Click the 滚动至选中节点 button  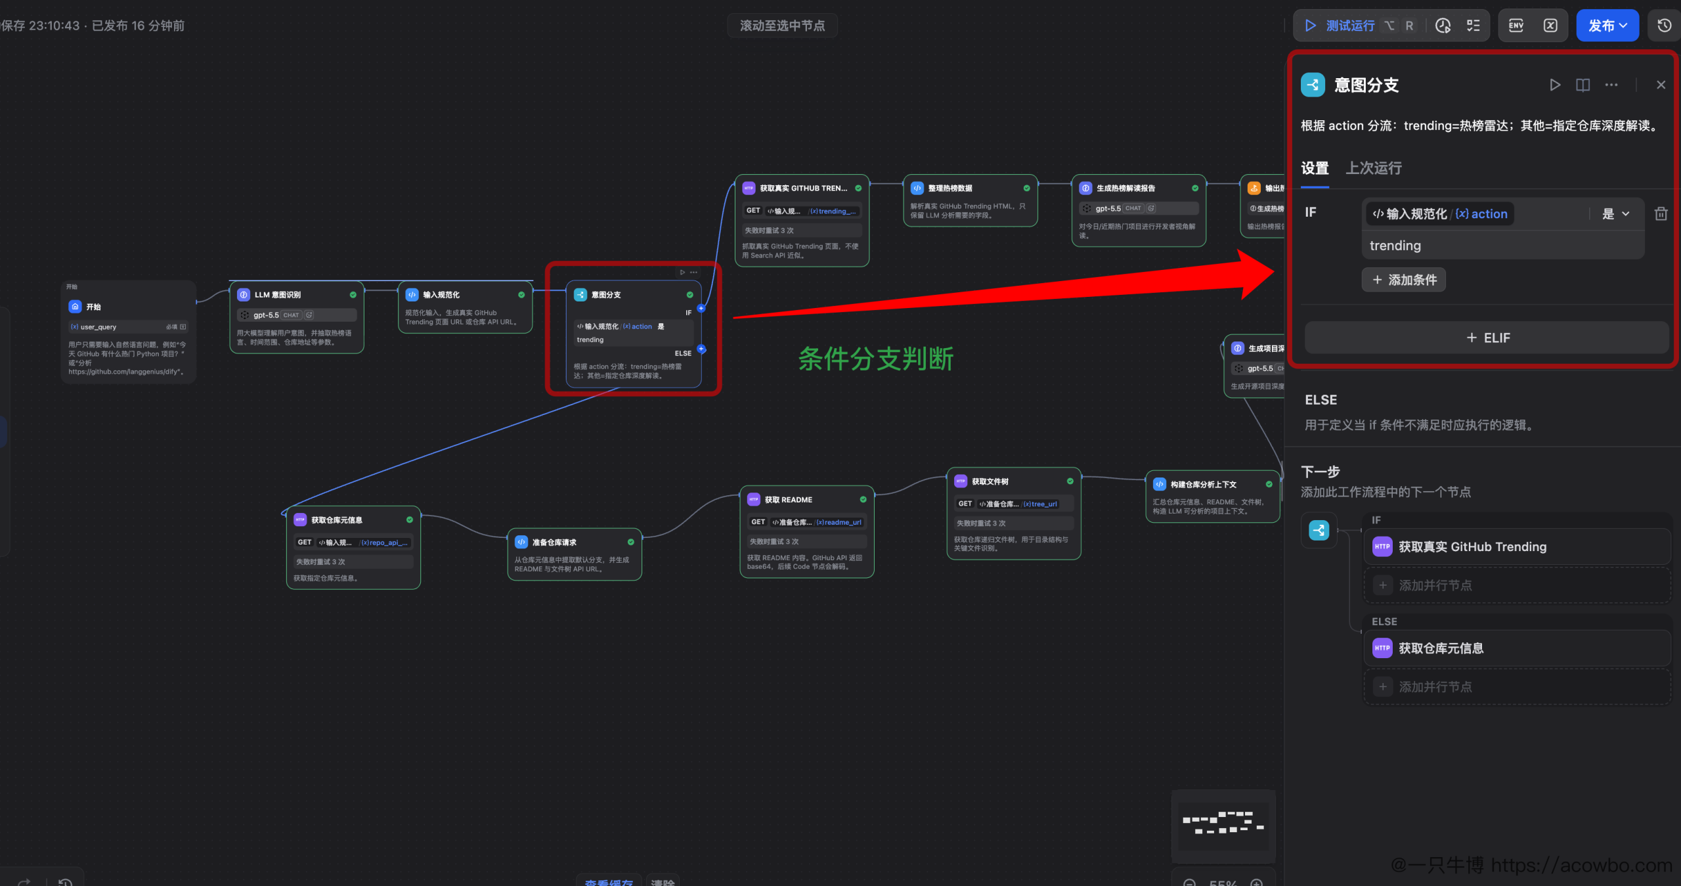point(782,26)
